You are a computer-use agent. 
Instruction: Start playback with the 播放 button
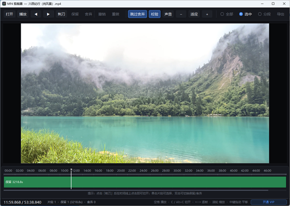23,14
